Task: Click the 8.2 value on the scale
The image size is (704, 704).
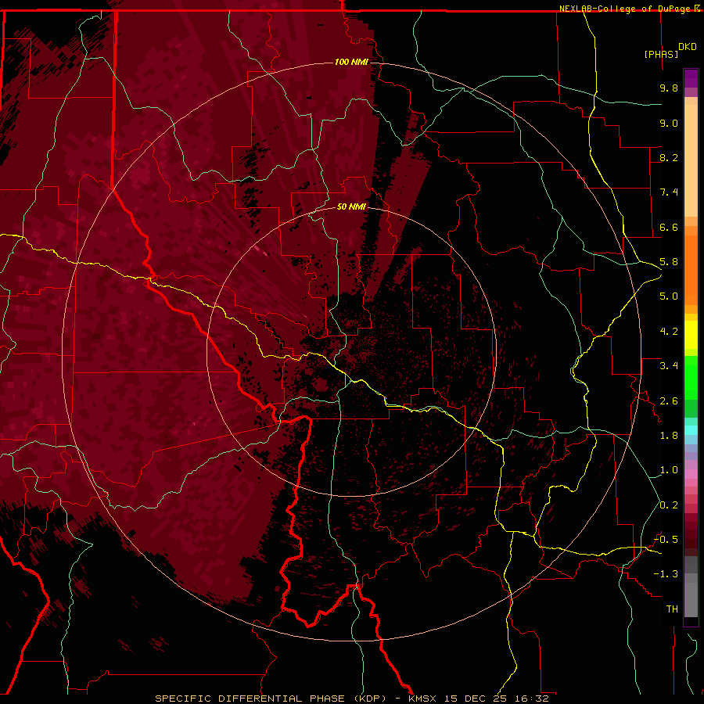Action: 669,157
